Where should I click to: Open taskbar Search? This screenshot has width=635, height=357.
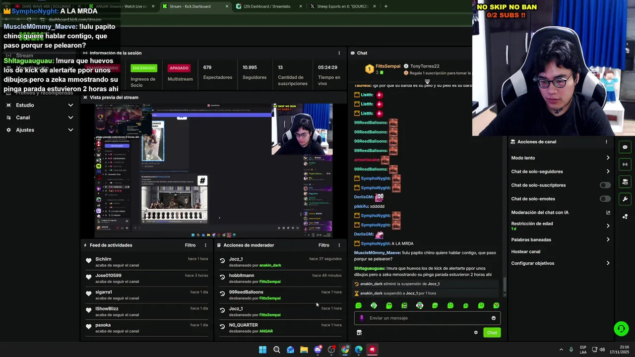[x=277, y=350]
